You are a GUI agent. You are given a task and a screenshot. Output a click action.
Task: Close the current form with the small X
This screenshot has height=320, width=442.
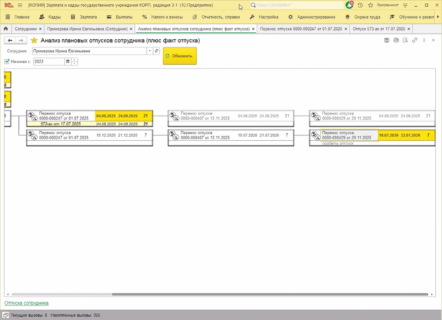pos(434,41)
